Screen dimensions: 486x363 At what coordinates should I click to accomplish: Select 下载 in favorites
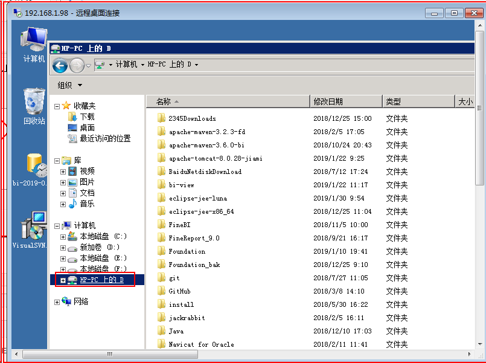tap(87, 117)
